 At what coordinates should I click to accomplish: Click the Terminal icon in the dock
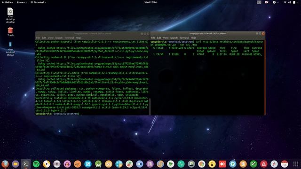tap(26, 164)
